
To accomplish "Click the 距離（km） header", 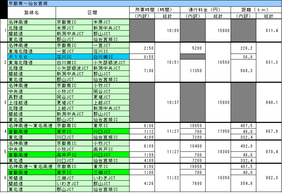I will pyautogui.click(x=256, y=10).
